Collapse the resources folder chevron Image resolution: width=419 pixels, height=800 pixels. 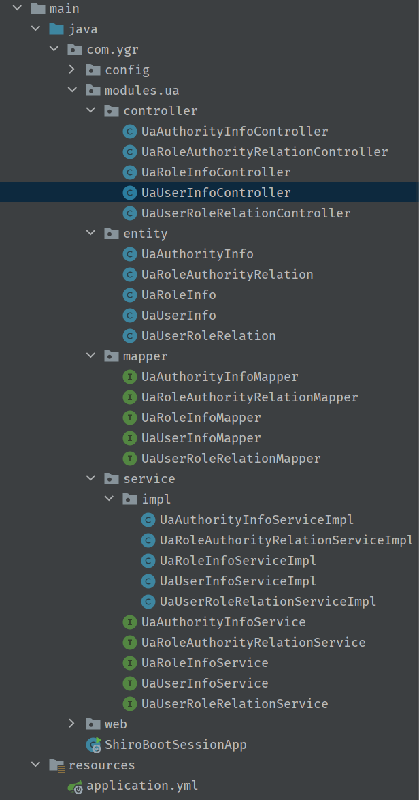[35, 765]
